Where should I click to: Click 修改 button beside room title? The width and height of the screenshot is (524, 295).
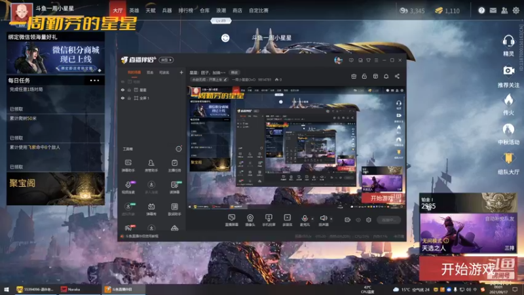coord(234,73)
